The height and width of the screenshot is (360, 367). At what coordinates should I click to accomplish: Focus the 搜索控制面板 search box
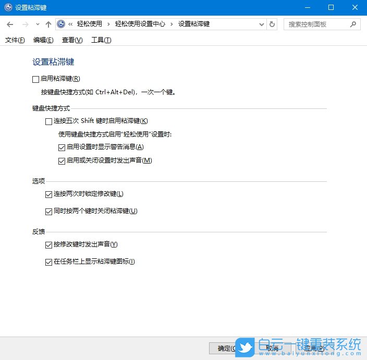click(322, 24)
